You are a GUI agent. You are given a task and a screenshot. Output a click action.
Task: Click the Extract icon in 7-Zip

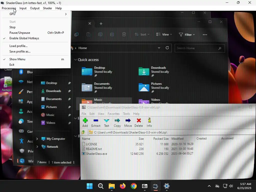tap(96, 122)
